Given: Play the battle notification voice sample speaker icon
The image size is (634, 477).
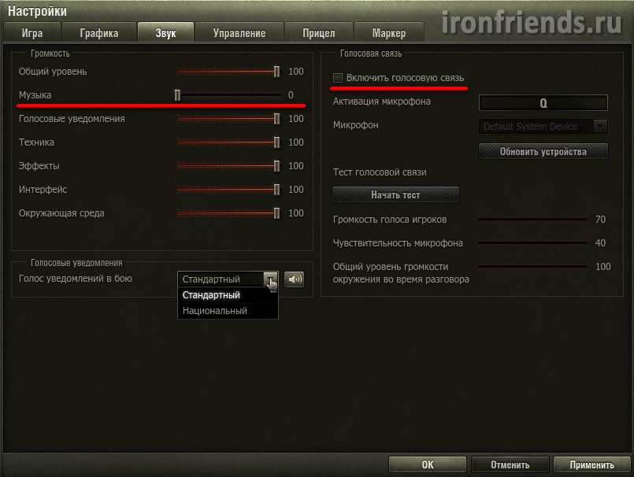Looking at the screenshot, I should tap(294, 279).
